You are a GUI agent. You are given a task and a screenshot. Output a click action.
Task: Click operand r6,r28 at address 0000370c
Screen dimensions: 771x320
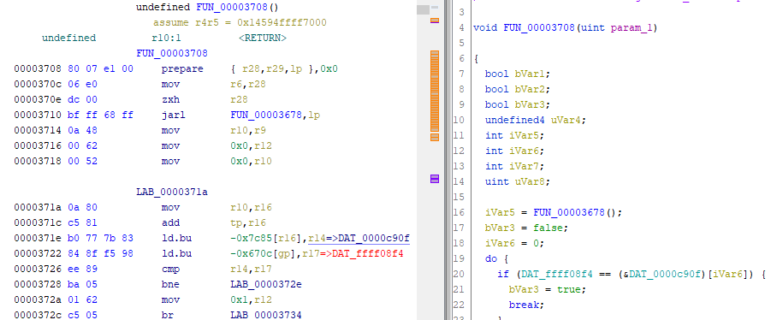(x=247, y=84)
